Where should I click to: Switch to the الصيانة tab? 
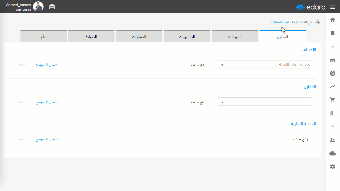[x=91, y=36]
